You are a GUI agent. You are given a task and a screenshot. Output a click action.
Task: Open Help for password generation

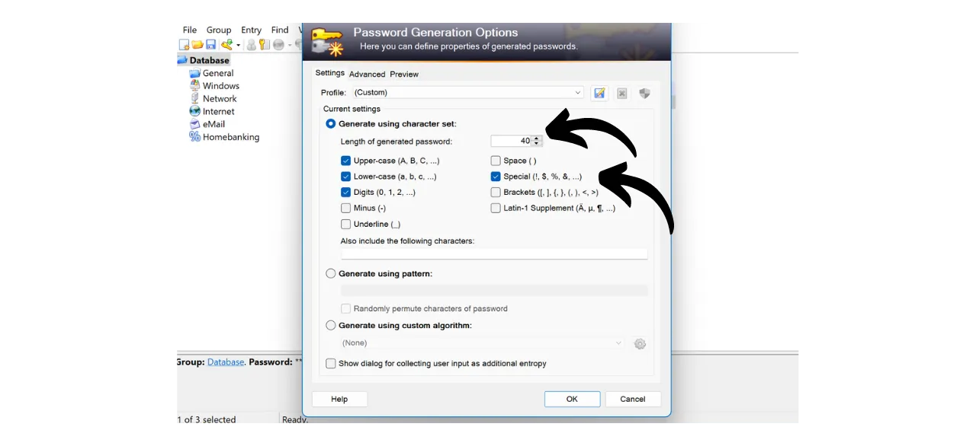(x=339, y=399)
